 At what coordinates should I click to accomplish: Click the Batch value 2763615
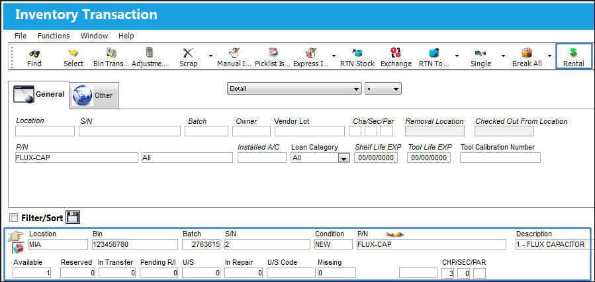(201, 244)
